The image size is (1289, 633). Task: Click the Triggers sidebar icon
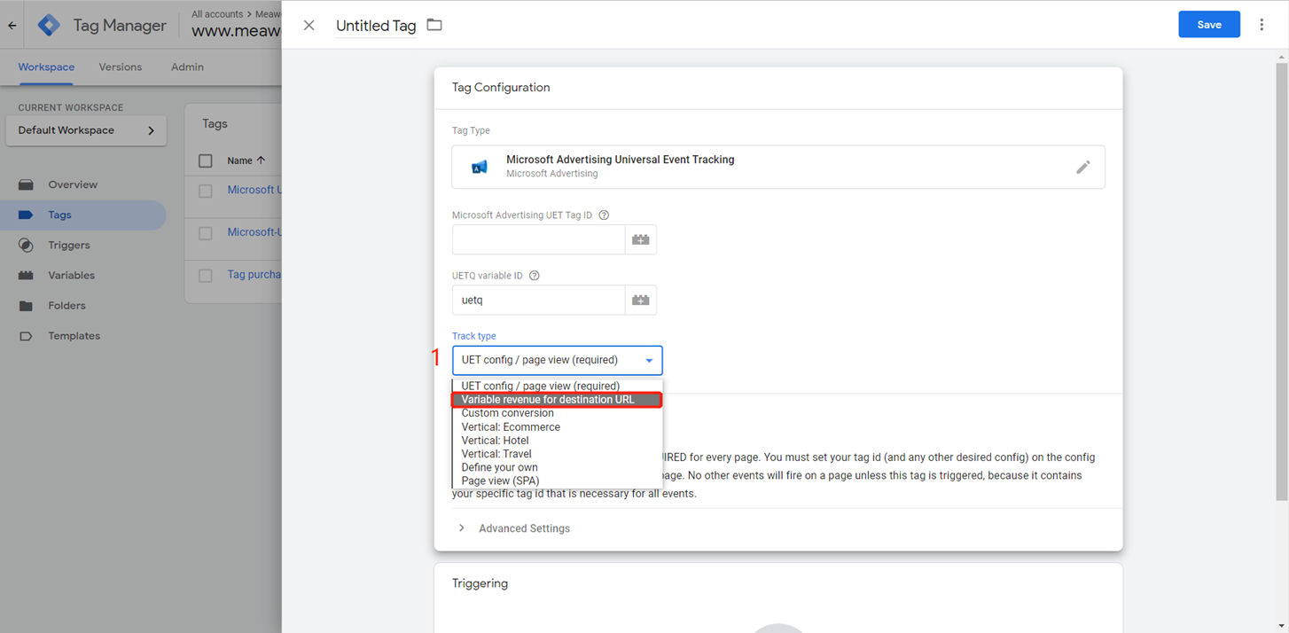[26, 245]
